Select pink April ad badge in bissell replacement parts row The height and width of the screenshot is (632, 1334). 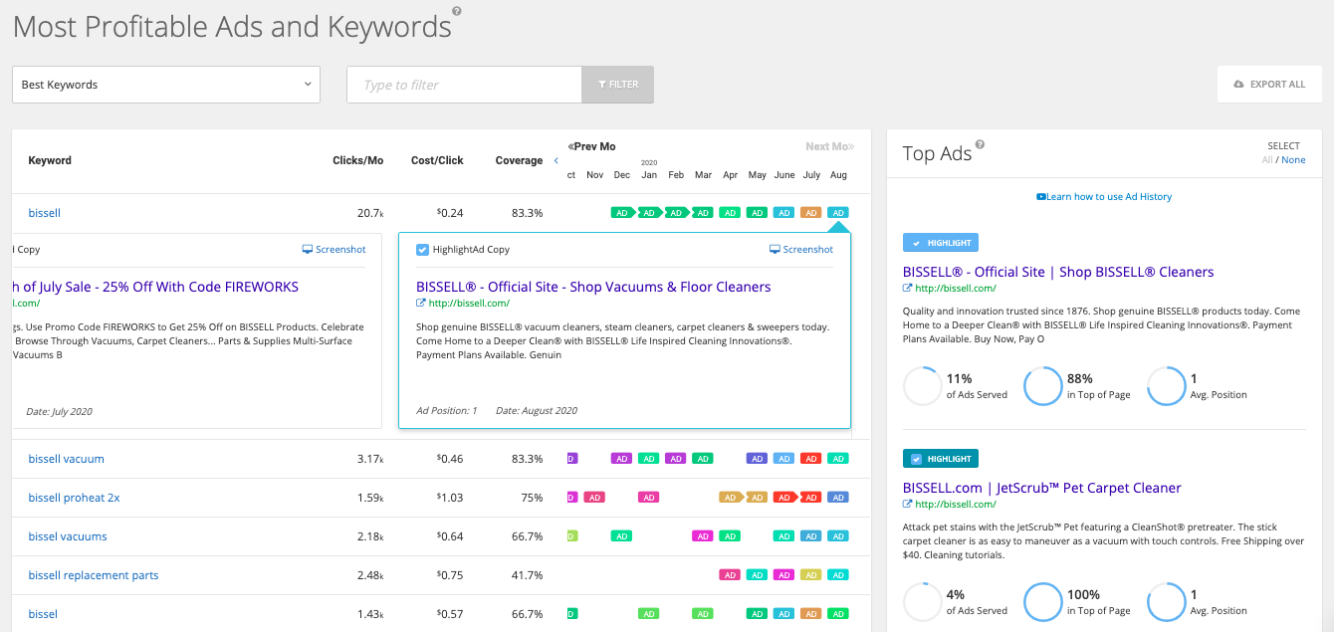tap(730, 575)
